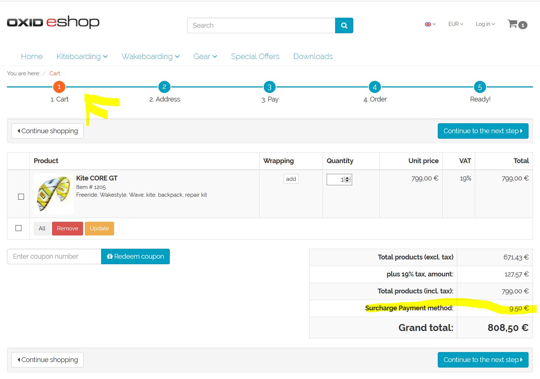Click the step 2 Address circle
This screenshot has height=379, width=540.
tap(164, 87)
